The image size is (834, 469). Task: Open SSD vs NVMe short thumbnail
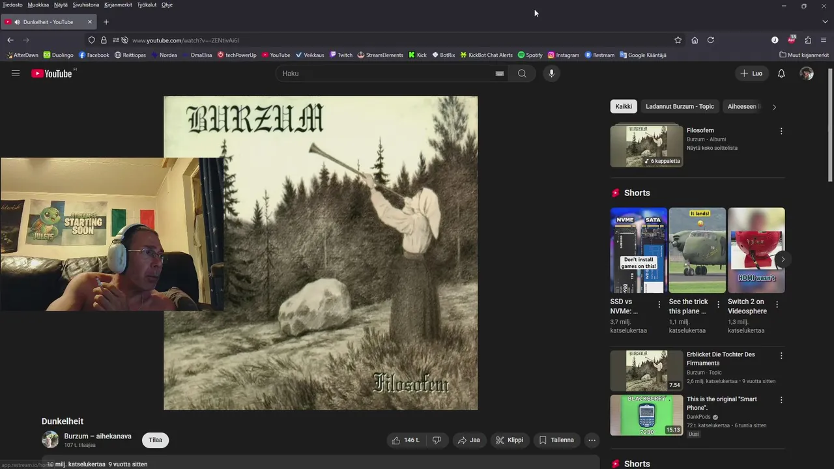639,250
